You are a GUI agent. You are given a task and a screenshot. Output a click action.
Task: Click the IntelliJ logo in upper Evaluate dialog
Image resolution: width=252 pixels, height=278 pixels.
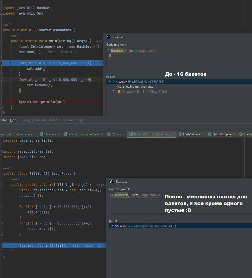(108, 37)
